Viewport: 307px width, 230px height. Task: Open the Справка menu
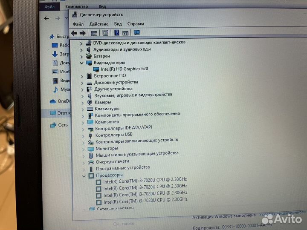point(136,24)
